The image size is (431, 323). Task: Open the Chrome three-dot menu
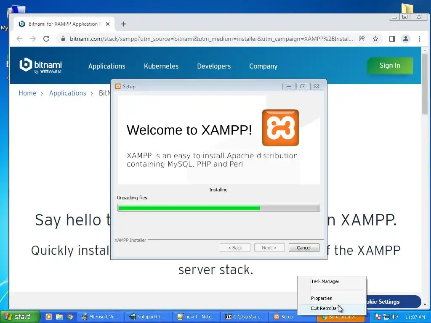(x=419, y=39)
